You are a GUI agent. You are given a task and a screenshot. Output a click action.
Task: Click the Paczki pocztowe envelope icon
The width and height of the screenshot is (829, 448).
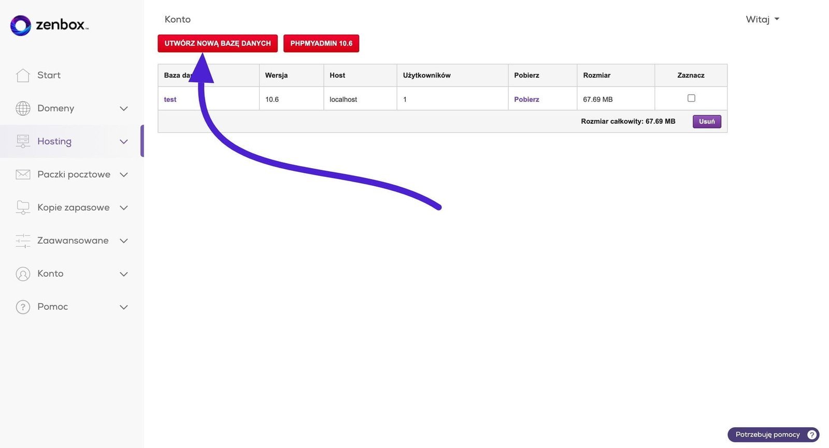23,175
